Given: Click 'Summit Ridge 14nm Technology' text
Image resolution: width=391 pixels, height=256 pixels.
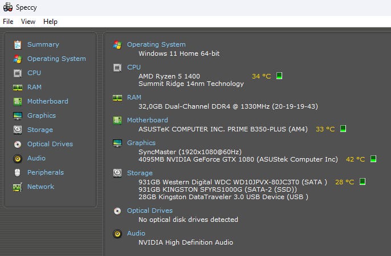Looking at the screenshot, I should click(x=192, y=84).
